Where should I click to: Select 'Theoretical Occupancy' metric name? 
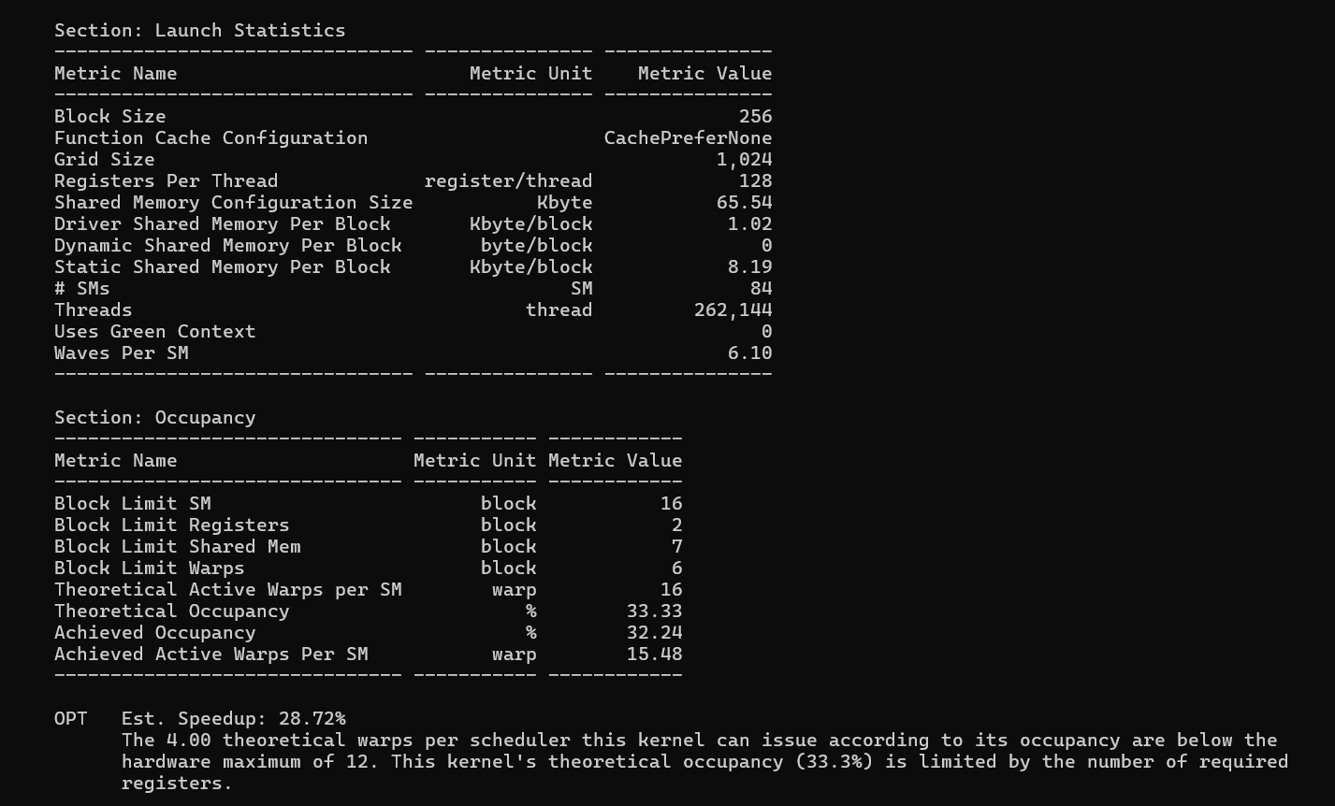(171, 612)
